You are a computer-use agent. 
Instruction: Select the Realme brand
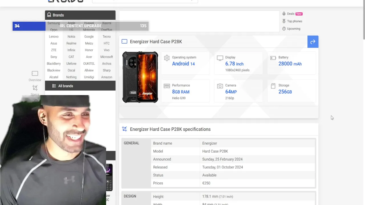[x=71, y=43]
